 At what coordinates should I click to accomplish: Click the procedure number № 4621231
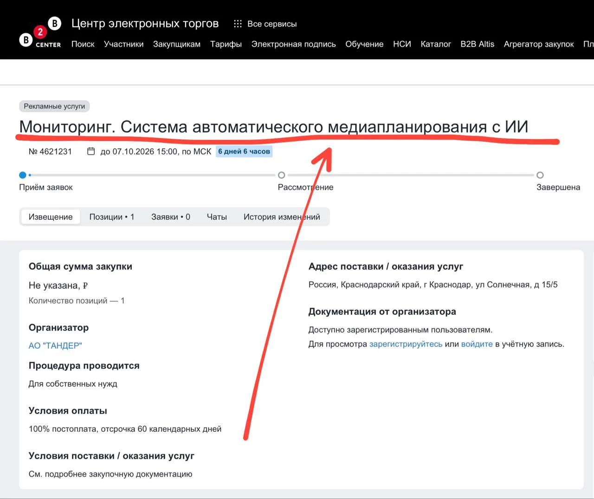coord(50,152)
